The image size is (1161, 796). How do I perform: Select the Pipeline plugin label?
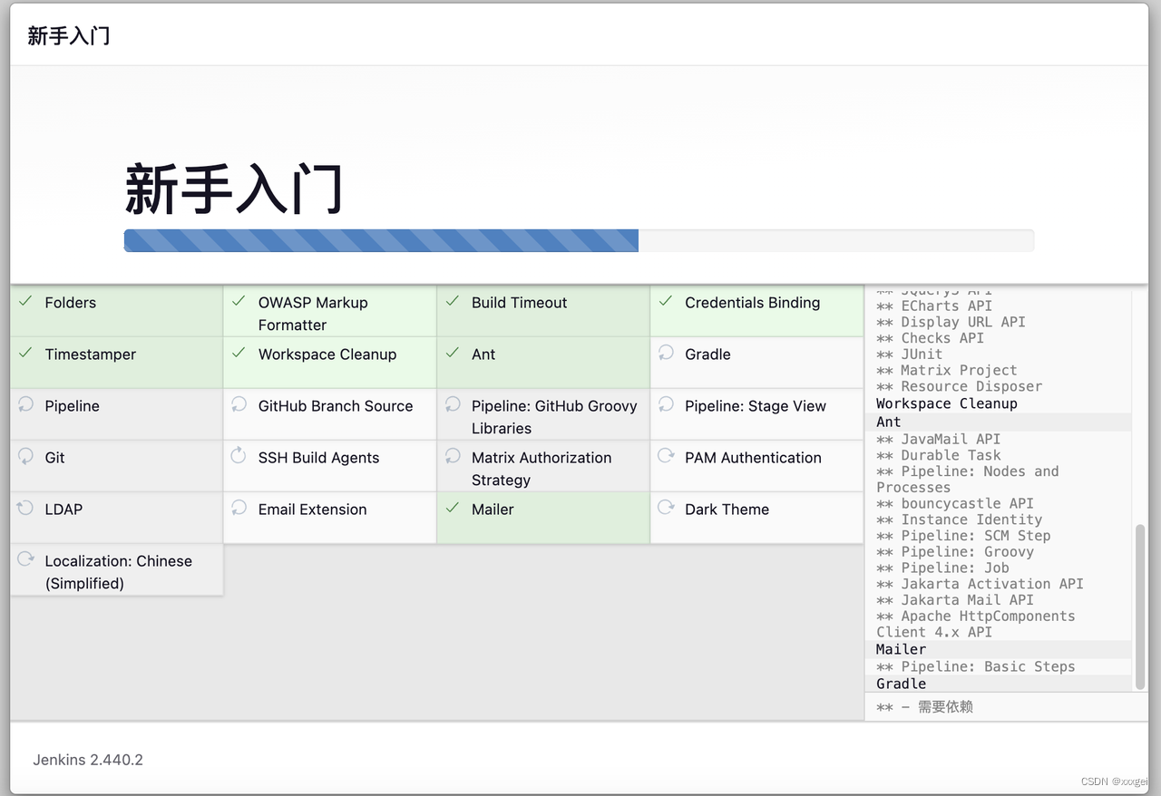pos(73,406)
